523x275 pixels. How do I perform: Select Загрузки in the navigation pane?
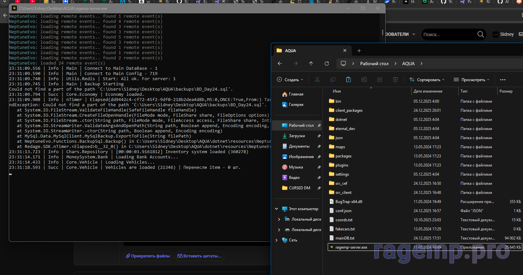pyautogui.click(x=296, y=136)
